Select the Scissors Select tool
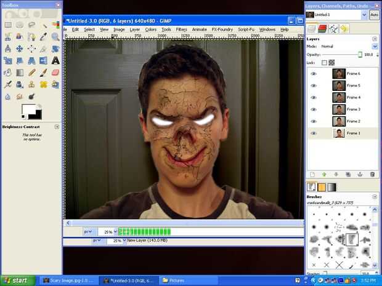Viewport: 382px width, 286px height. tap(8, 37)
